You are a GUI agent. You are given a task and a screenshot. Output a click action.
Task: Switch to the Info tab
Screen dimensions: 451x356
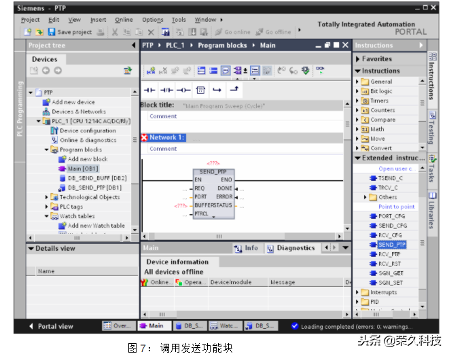pyautogui.click(x=247, y=248)
